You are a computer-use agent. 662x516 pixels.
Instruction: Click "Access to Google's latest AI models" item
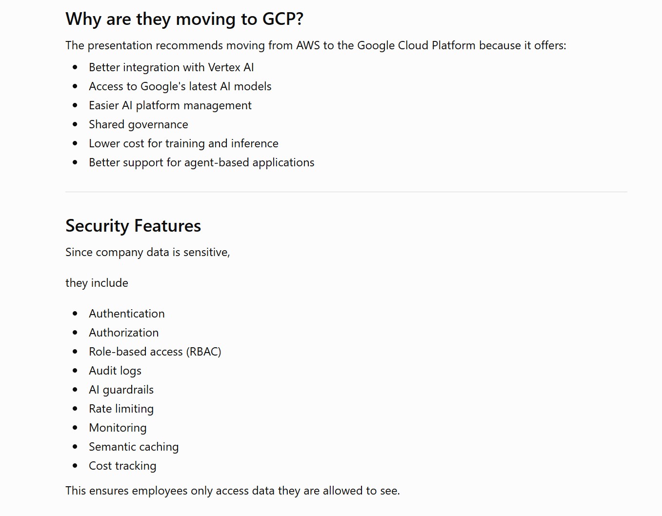point(180,86)
